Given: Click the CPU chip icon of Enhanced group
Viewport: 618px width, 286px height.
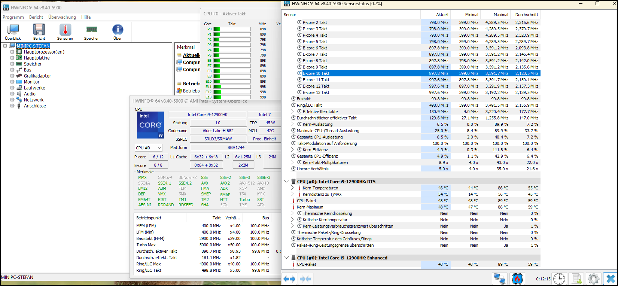Looking at the screenshot, I should [293, 258].
